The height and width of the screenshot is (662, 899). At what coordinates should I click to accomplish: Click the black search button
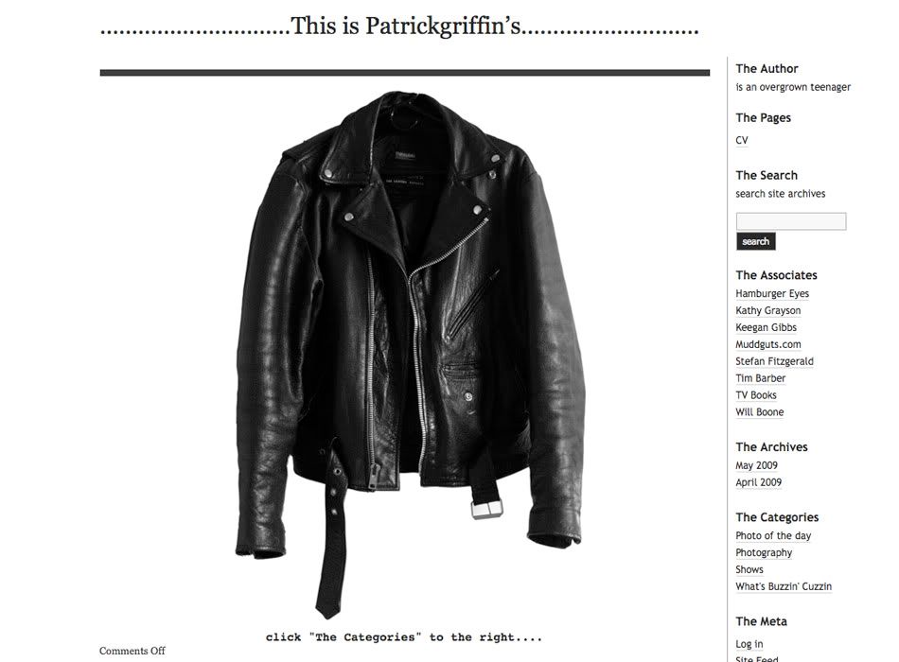tap(756, 241)
